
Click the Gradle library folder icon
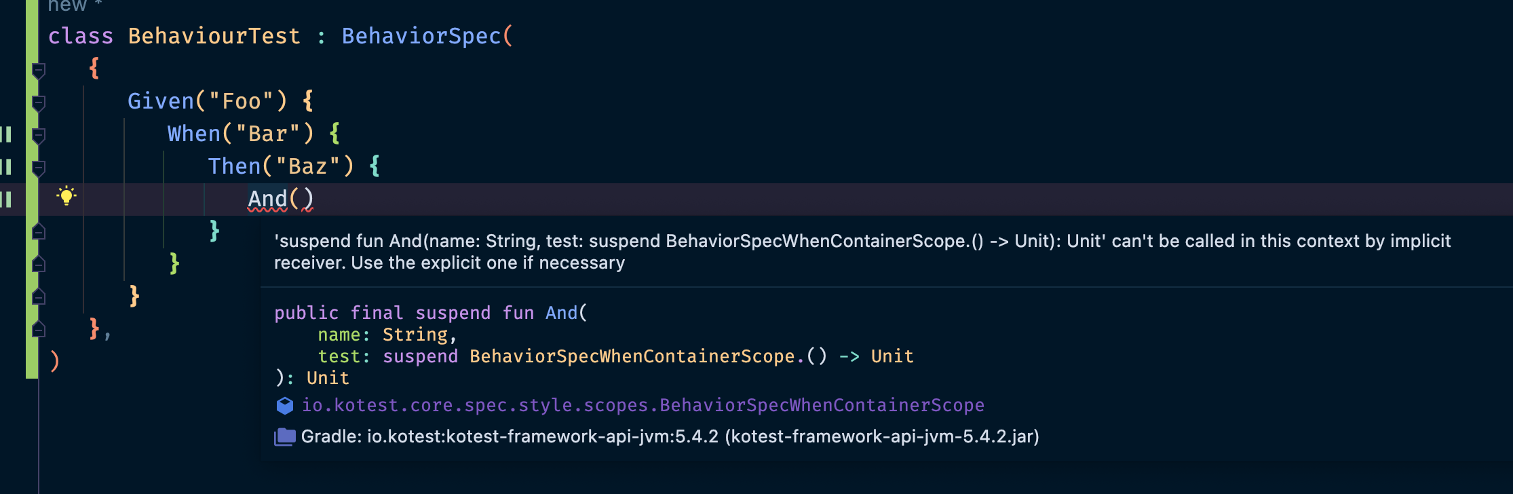tap(285, 436)
